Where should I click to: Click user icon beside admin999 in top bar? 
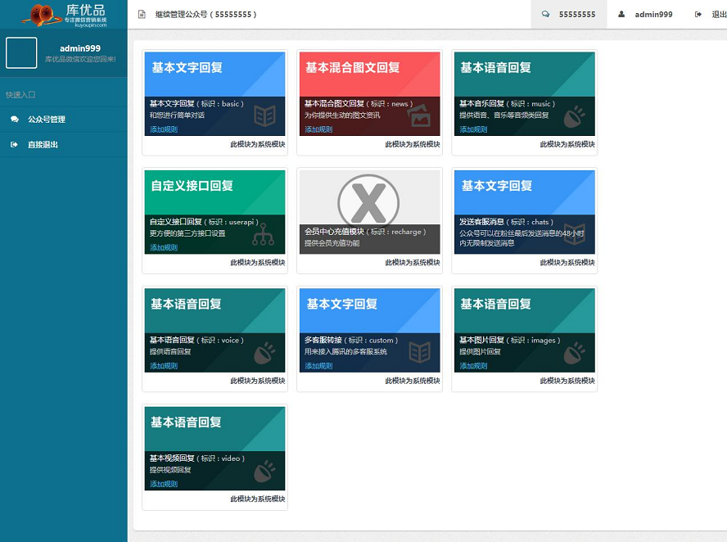(x=622, y=15)
